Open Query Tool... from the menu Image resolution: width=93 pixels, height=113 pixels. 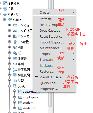(55, 83)
